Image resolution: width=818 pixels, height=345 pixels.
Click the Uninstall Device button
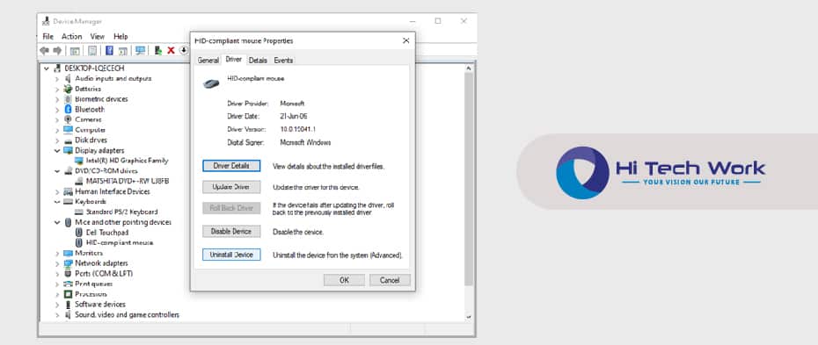click(x=231, y=255)
